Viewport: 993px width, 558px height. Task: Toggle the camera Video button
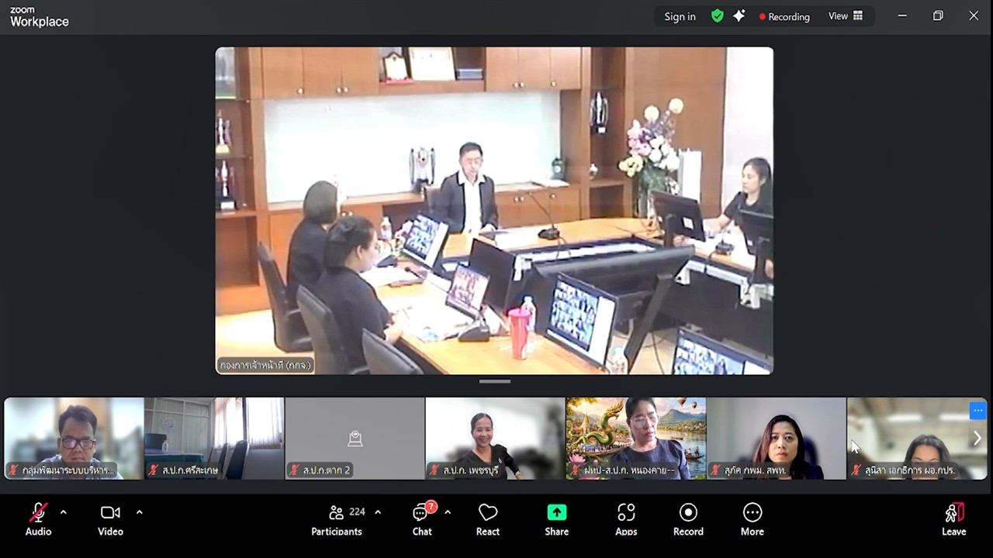click(110, 519)
